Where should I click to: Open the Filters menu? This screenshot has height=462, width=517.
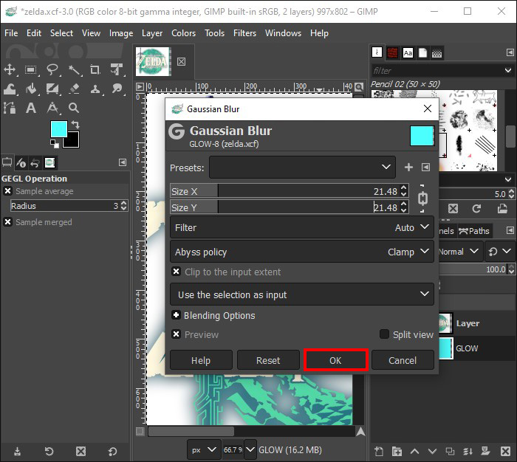(244, 33)
